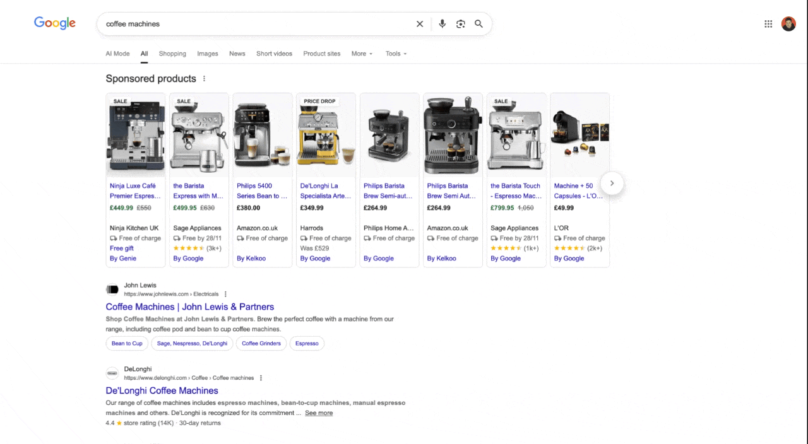This screenshot has height=444, width=808.
Task: Open AI Mode tab
Action: (117, 54)
